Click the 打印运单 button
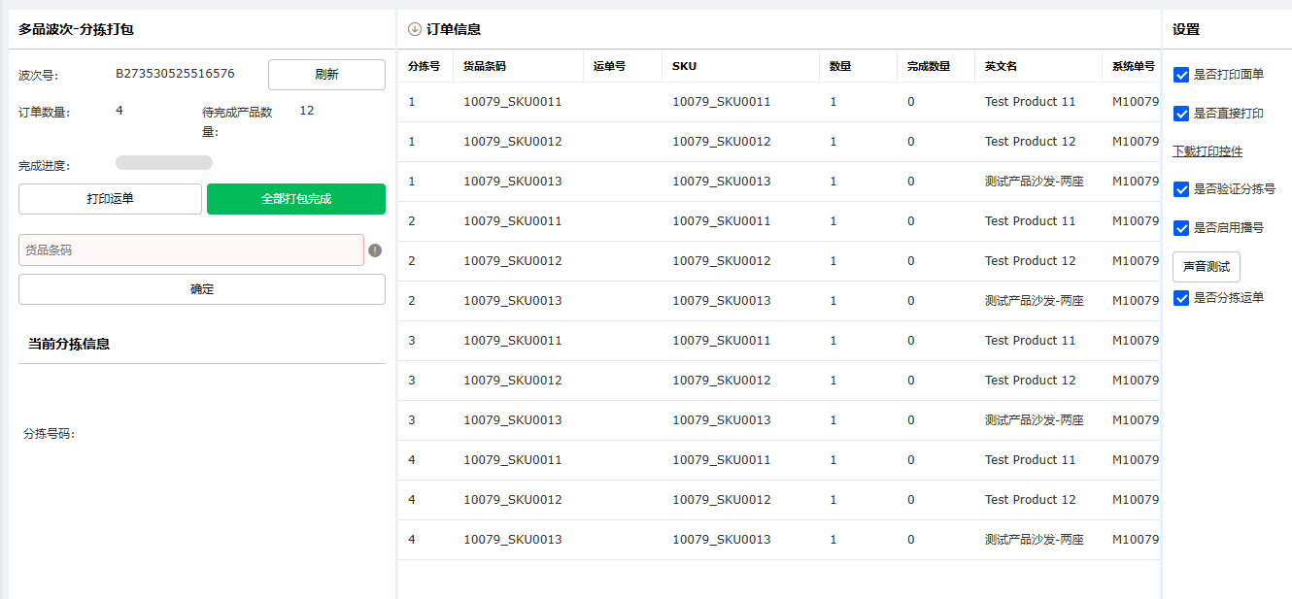Screen dimensions: 1292x599 point(110,199)
